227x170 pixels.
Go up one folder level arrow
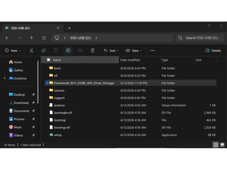(31, 38)
